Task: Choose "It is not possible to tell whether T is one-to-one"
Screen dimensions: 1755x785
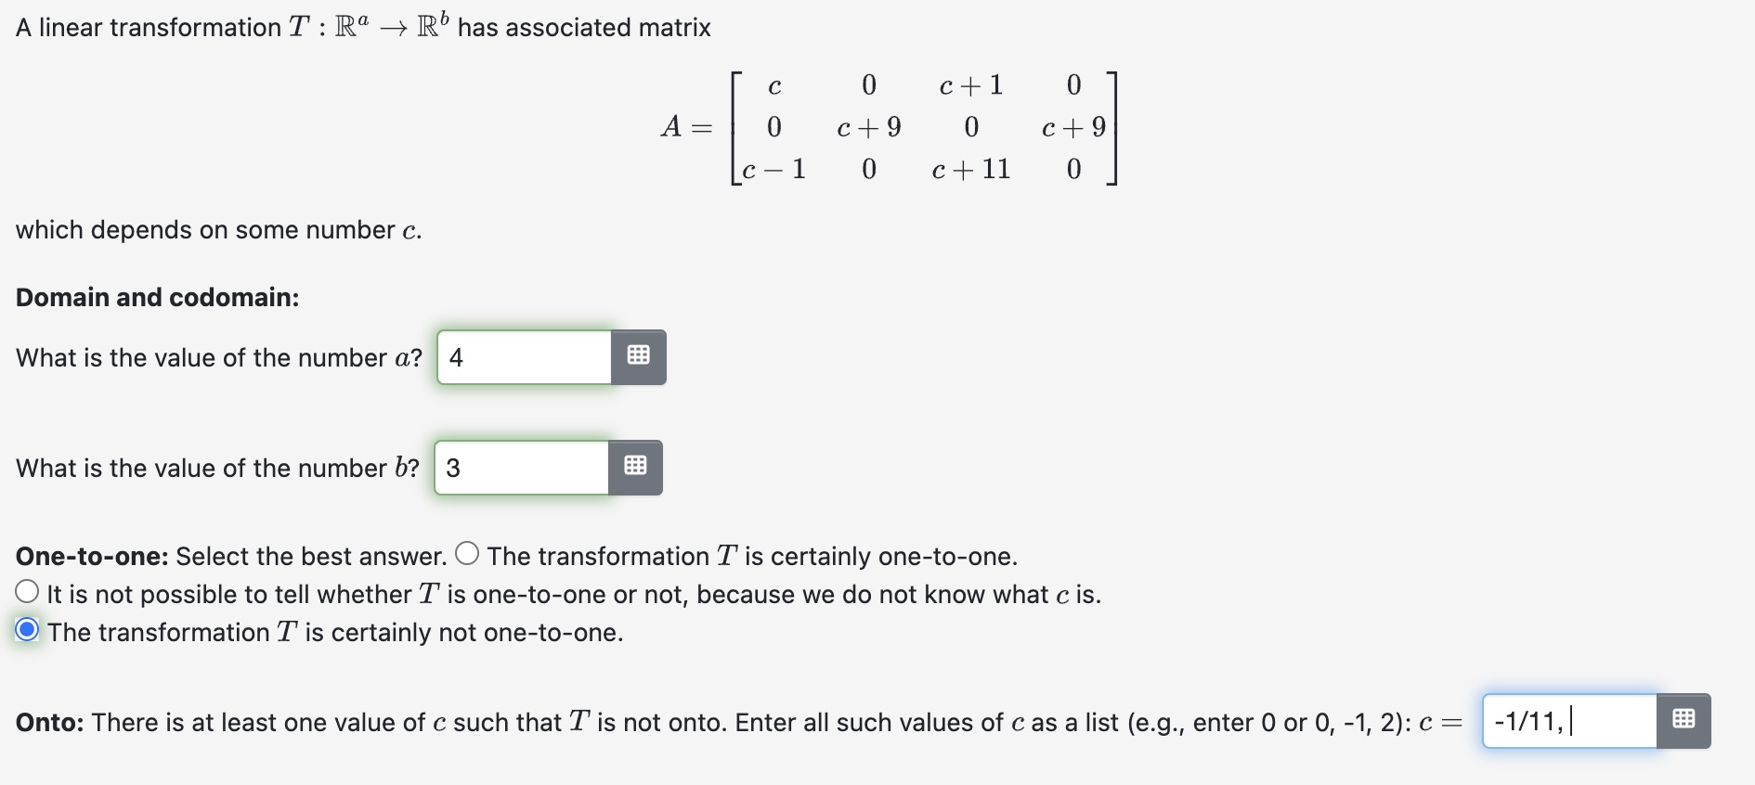Action: (x=27, y=592)
